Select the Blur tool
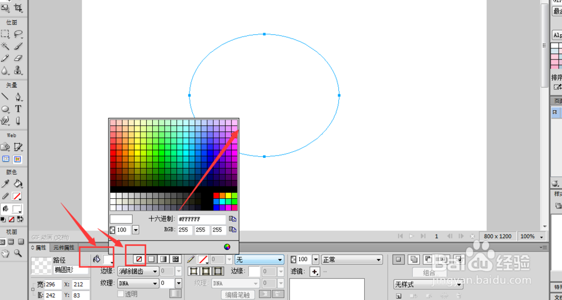The width and height of the screenshot is (562, 300). (5, 70)
